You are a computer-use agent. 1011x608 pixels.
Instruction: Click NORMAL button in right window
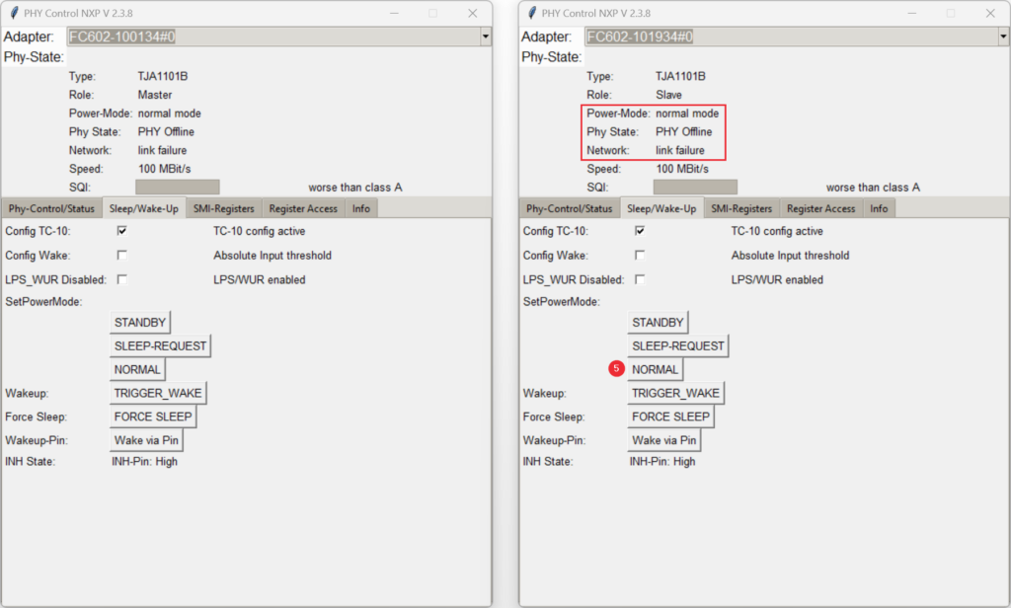[x=656, y=369]
